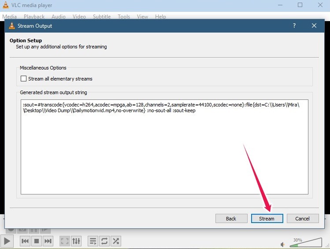
Task: Close the Stream Output dialog
Action: (314, 26)
